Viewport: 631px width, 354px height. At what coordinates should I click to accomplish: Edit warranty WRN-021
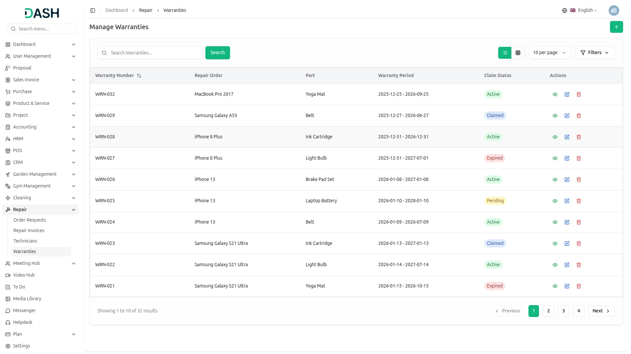[567, 286]
